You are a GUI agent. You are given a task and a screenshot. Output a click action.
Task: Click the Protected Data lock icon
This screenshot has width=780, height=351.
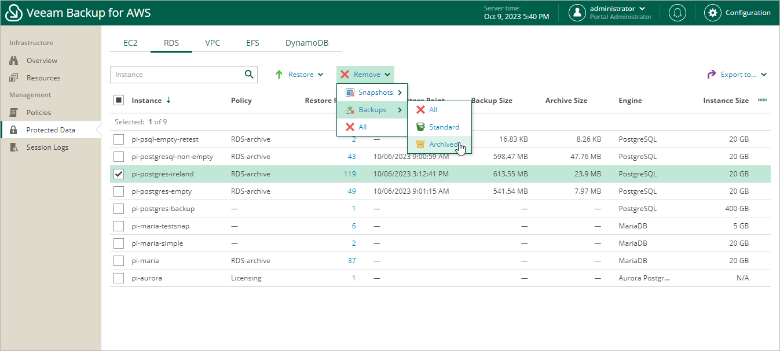(14, 130)
